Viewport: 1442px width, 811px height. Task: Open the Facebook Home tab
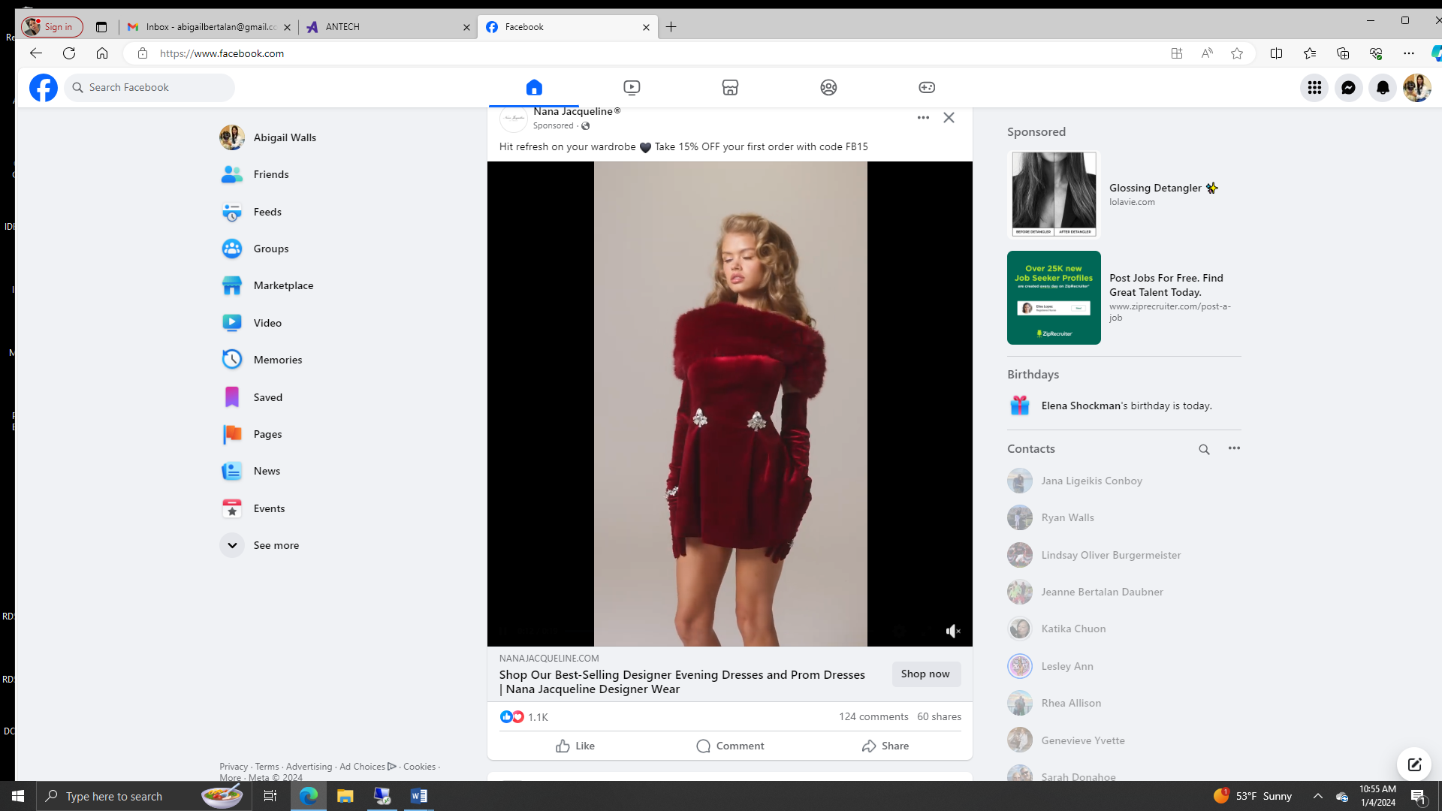pyautogui.click(x=534, y=88)
